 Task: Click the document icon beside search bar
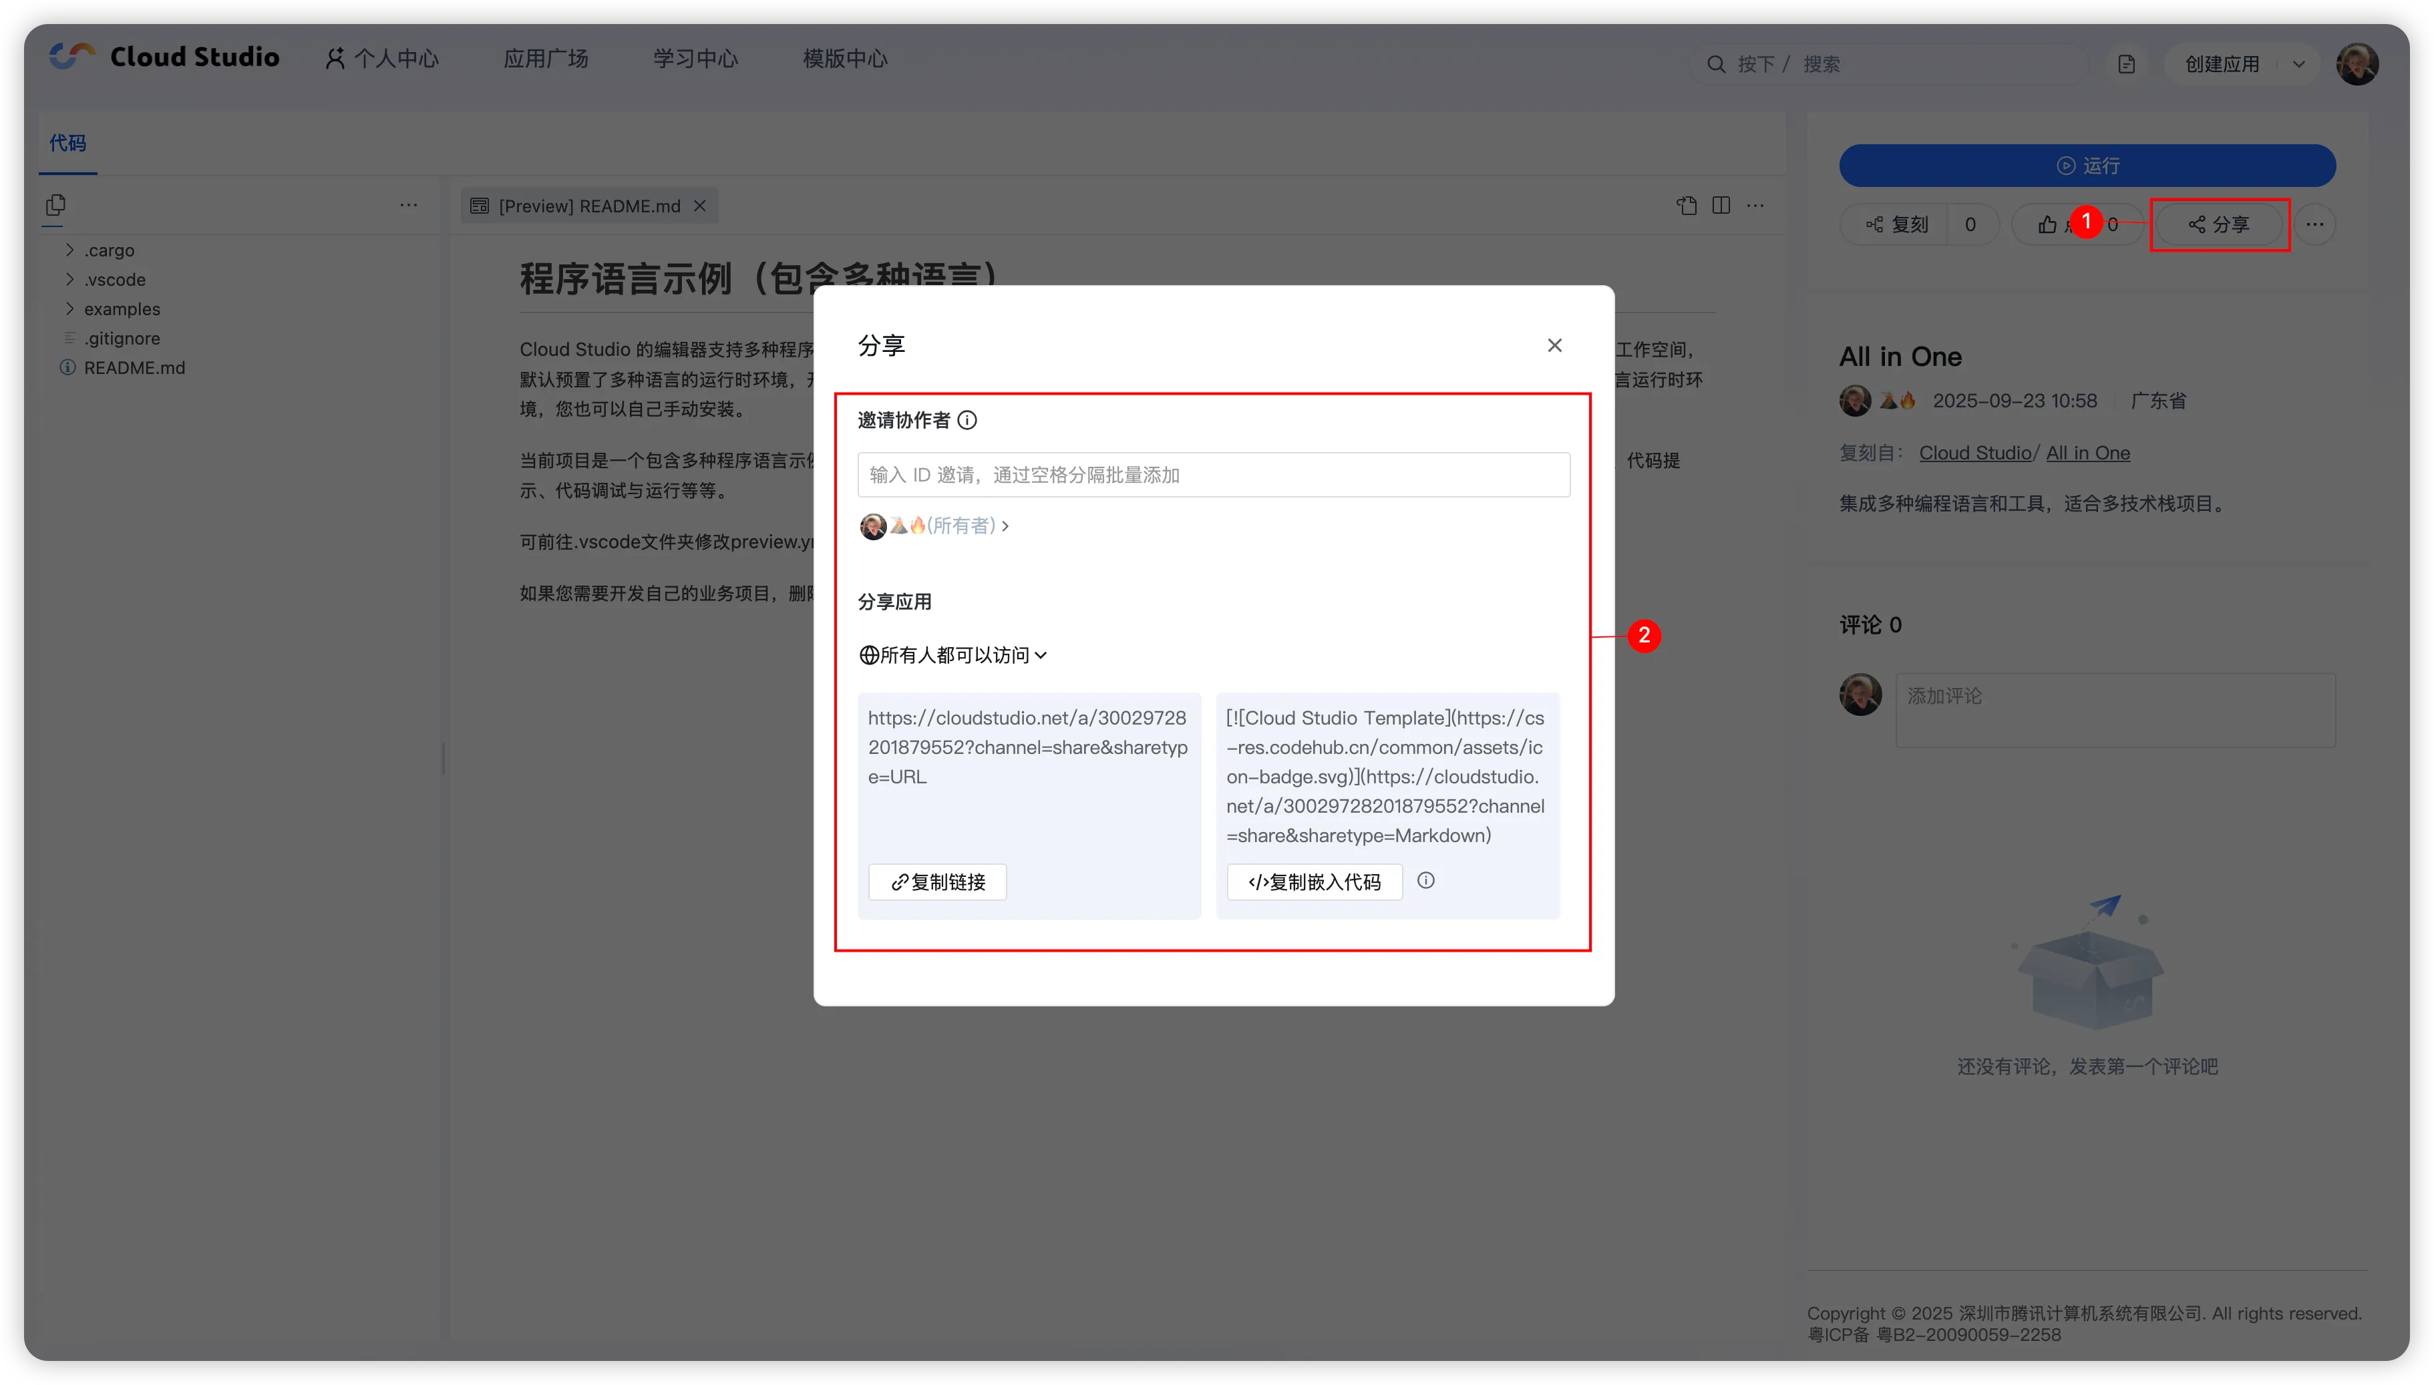[2127, 63]
